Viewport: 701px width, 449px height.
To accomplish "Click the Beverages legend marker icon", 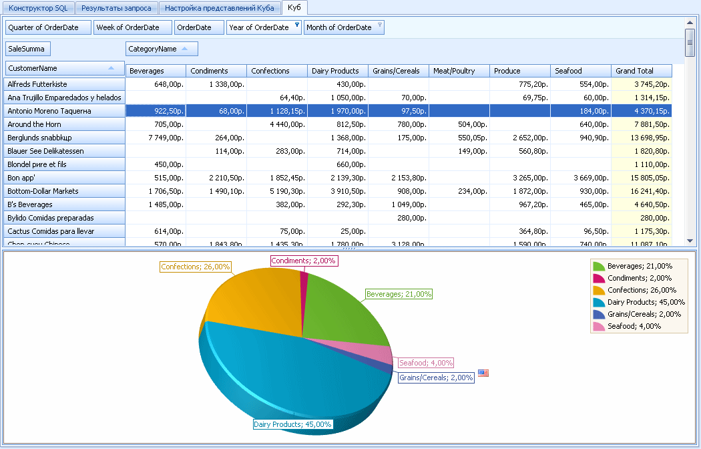I will (x=598, y=266).
